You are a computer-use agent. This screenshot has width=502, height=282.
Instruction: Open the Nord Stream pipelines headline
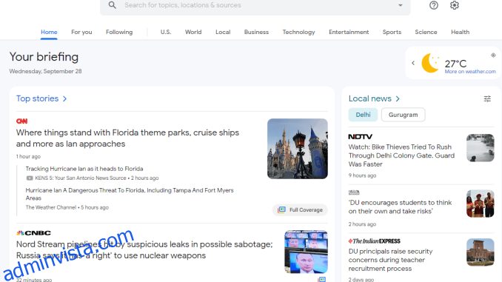(x=144, y=249)
